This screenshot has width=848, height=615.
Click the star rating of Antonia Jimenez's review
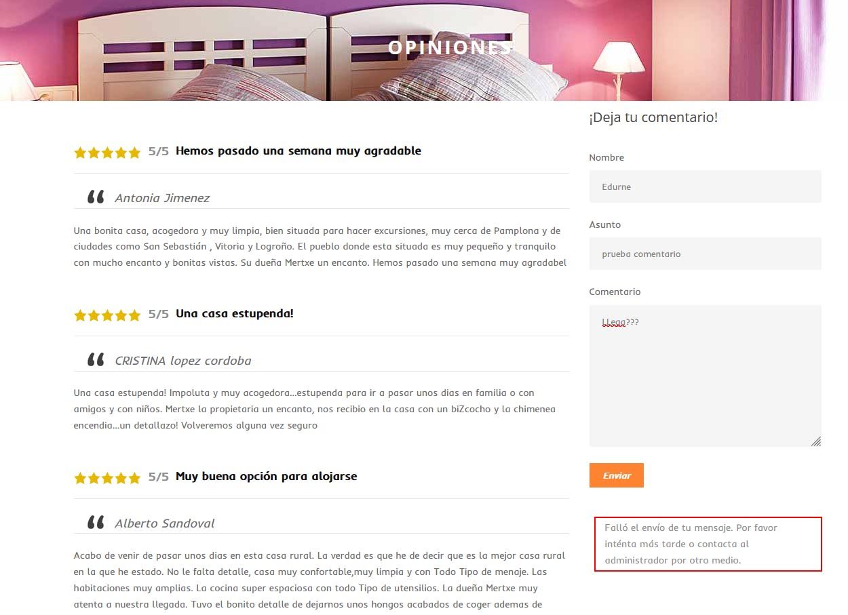107,153
